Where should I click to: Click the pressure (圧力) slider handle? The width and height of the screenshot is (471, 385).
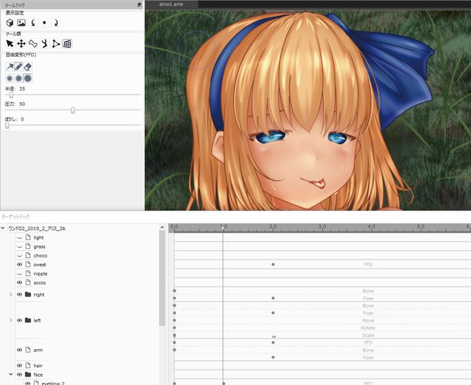click(x=73, y=110)
